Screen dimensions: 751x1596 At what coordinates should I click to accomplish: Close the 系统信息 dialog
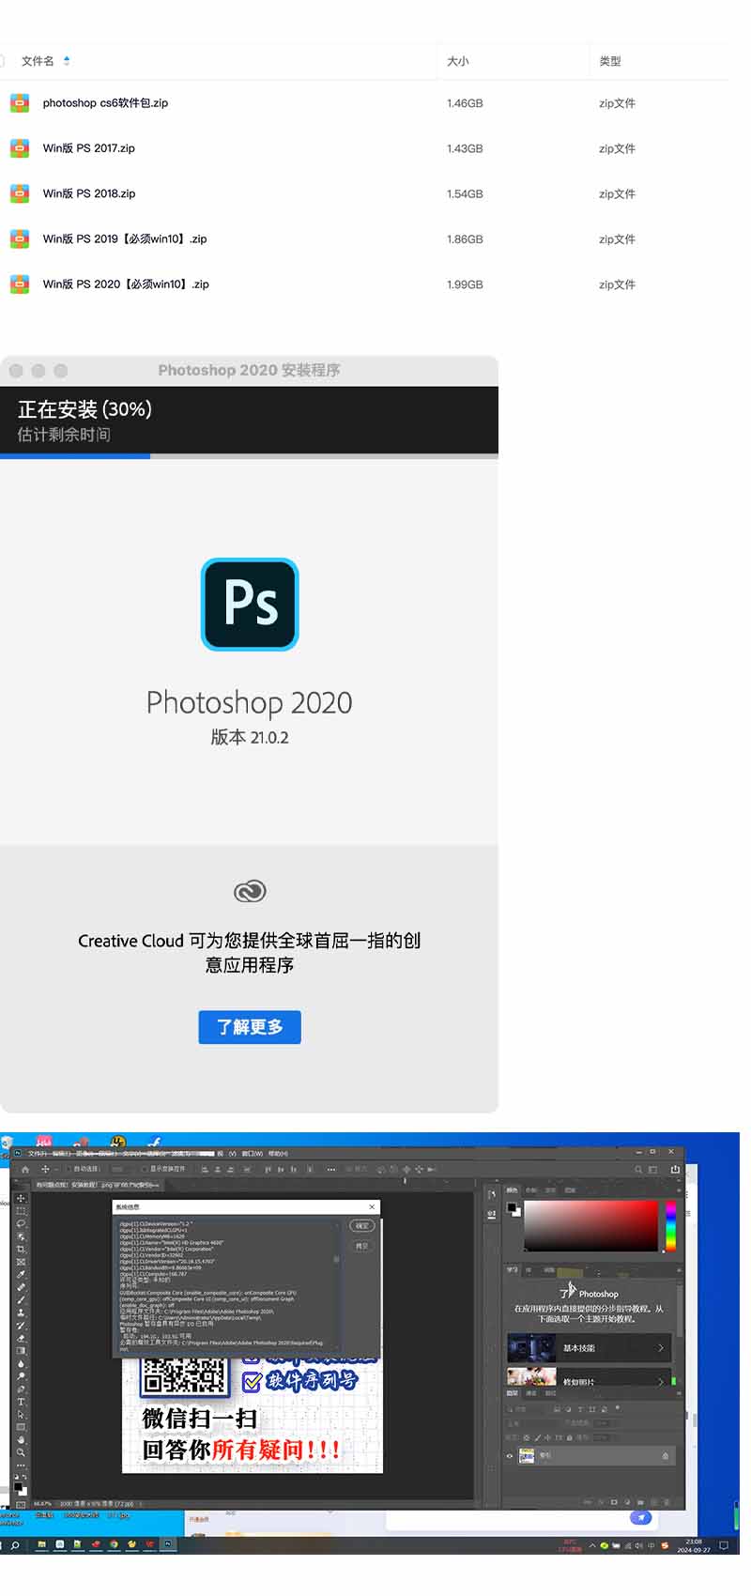(372, 1206)
